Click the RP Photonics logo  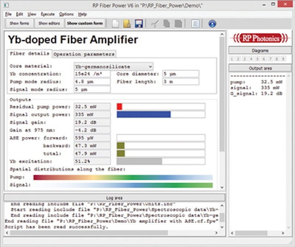260,38
